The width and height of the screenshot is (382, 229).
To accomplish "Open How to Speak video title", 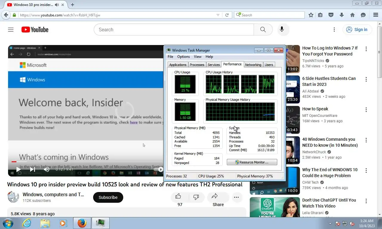I will coord(315,109).
